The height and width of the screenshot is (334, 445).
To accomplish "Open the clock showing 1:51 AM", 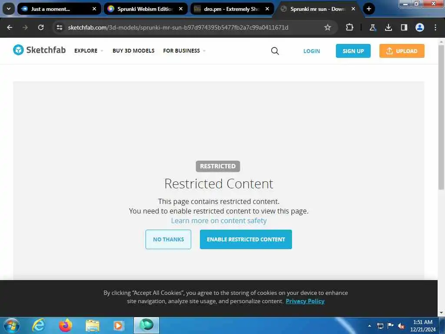I will click(x=422, y=326).
